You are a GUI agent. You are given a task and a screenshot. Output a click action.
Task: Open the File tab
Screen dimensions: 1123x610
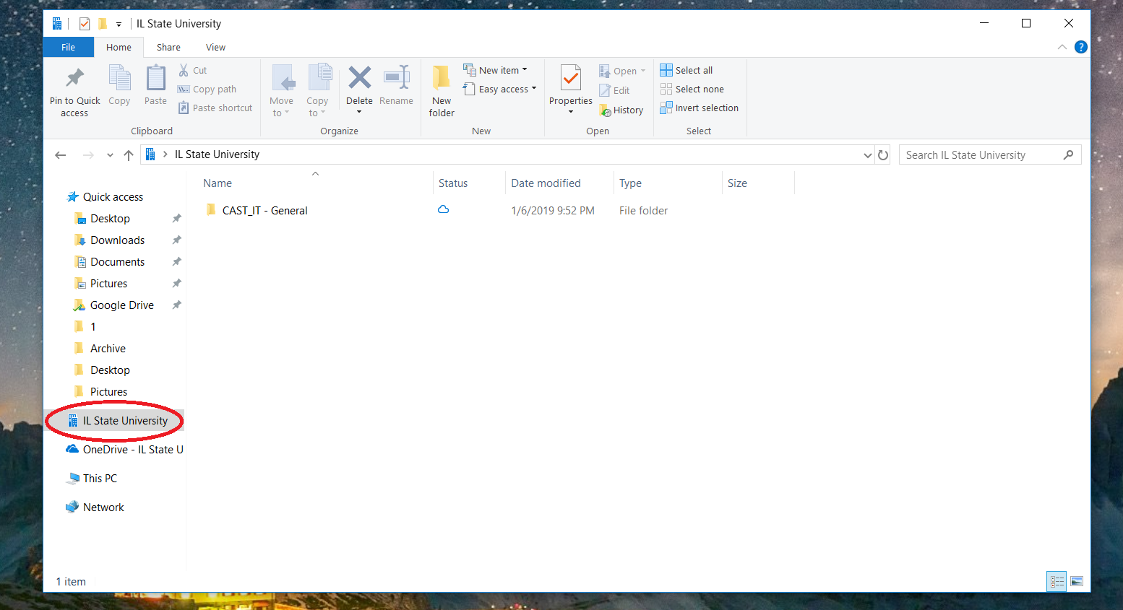69,47
